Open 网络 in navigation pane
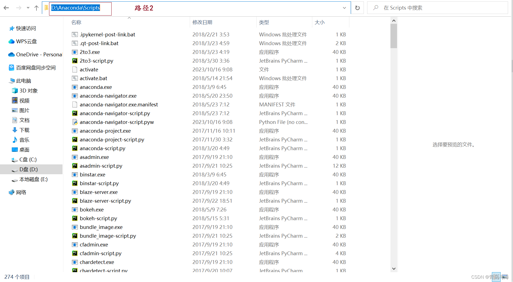This screenshot has width=513, height=282. [x=18, y=192]
